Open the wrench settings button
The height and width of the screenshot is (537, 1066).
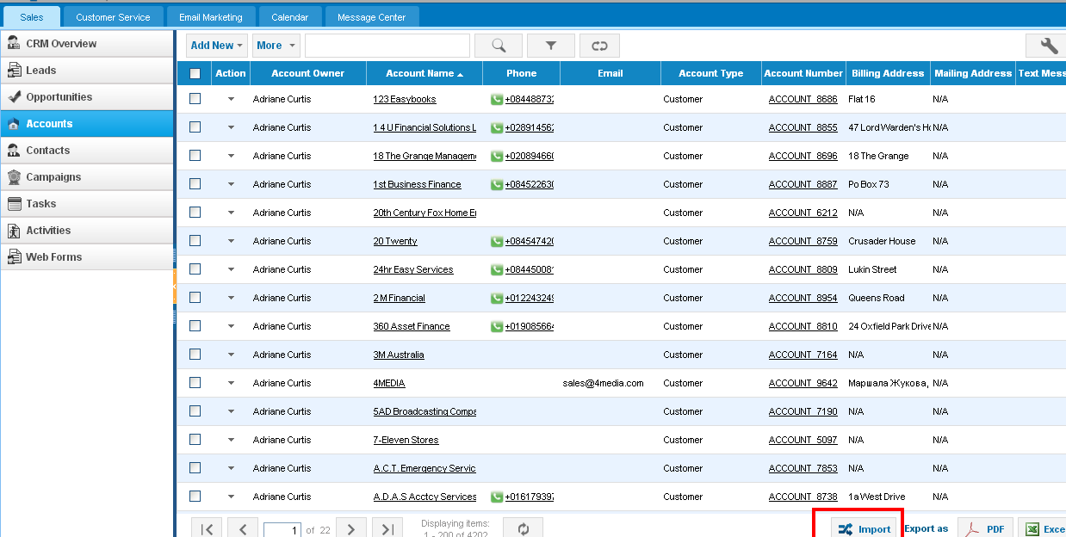tap(1048, 46)
